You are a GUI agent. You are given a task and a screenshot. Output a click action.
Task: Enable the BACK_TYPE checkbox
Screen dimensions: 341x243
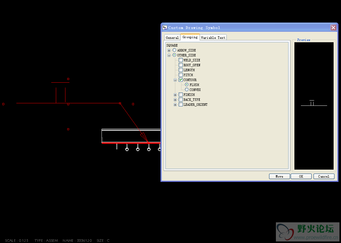[181, 100]
